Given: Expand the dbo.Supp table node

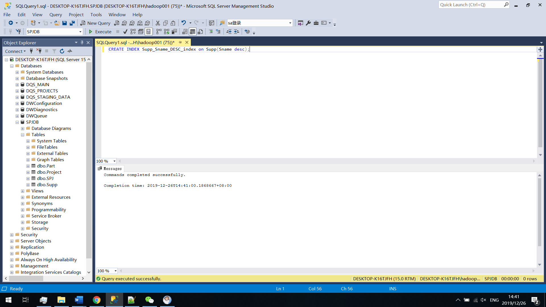Looking at the screenshot, I should [28, 185].
